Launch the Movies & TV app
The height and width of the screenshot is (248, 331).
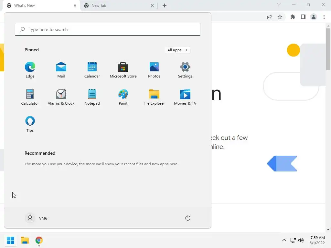pyautogui.click(x=185, y=97)
